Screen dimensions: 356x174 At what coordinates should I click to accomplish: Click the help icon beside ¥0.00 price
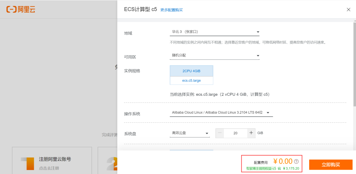[x=296, y=162]
